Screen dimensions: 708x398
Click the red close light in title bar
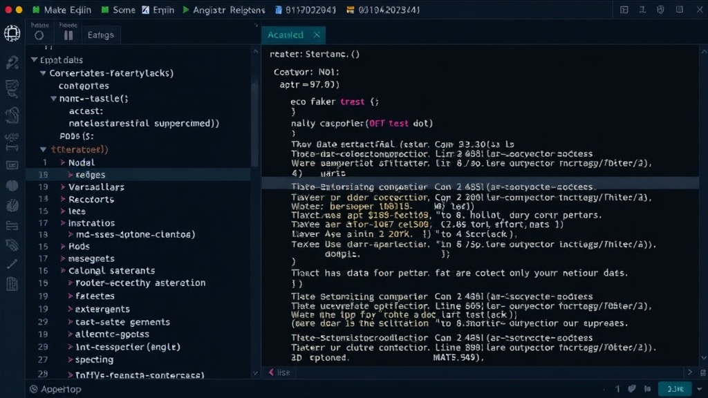click(x=8, y=10)
